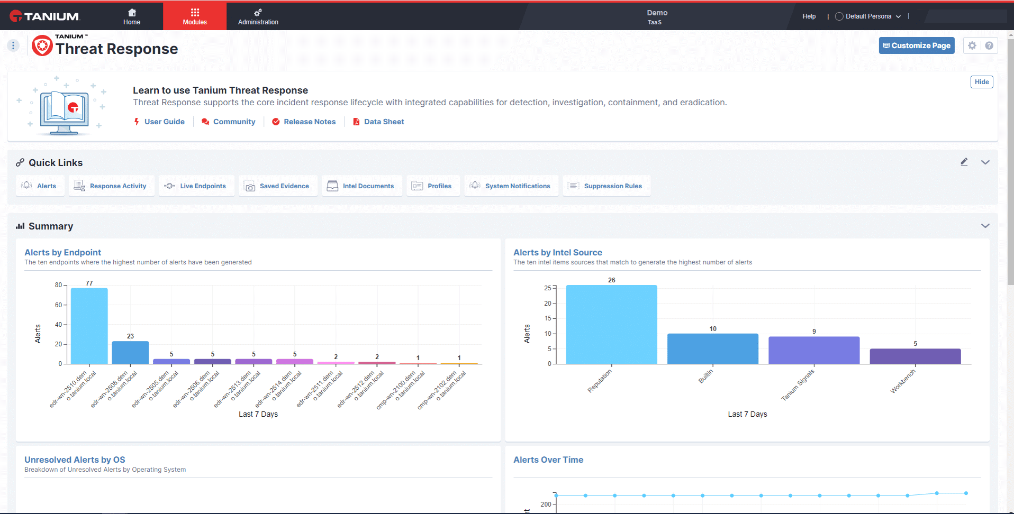Screen dimensions: 1014x514
Task: Click the Alerts Over Time title
Action: (x=548, y=460)
